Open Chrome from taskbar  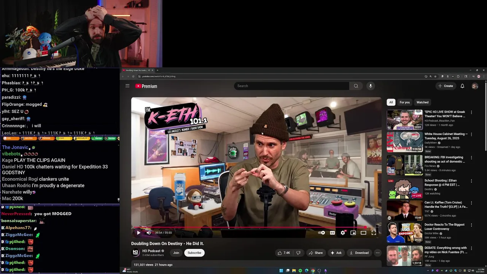tap(313, 271)
